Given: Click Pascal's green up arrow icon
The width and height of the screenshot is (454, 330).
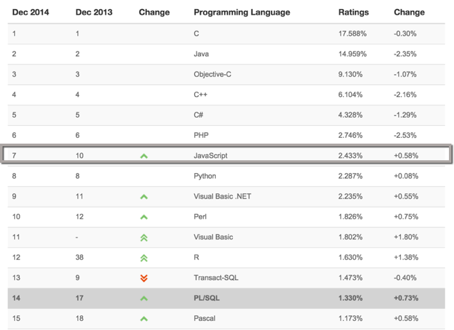Looking at the screenshot, I should pos(144,319).
